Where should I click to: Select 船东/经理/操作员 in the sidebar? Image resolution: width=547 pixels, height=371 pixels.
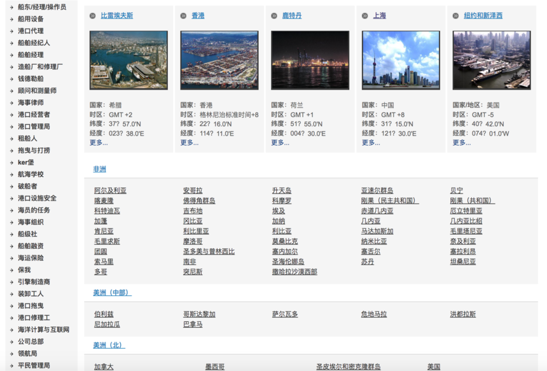click(42, 7)
